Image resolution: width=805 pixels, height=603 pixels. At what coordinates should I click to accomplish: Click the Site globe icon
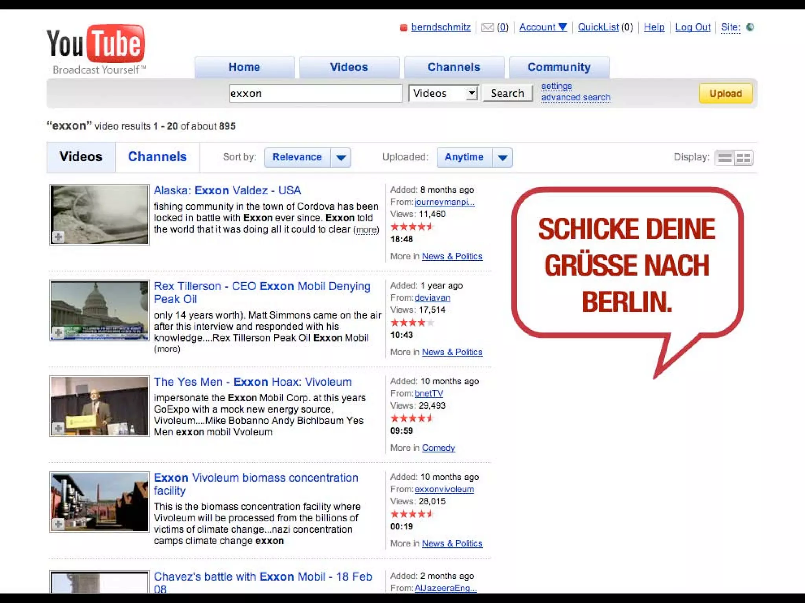[x=750, y=27]
